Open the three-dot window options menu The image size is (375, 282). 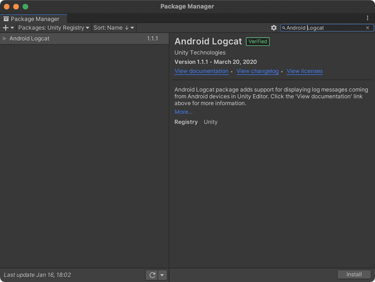click(x=367, y=19)
